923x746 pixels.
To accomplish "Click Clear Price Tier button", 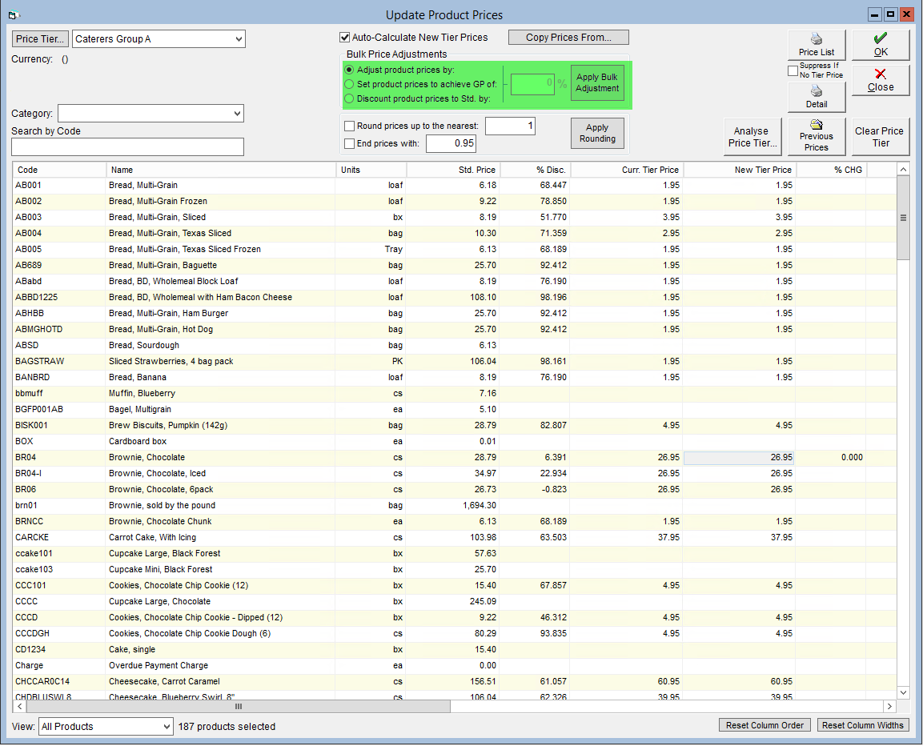I will [x=880, y=137].
